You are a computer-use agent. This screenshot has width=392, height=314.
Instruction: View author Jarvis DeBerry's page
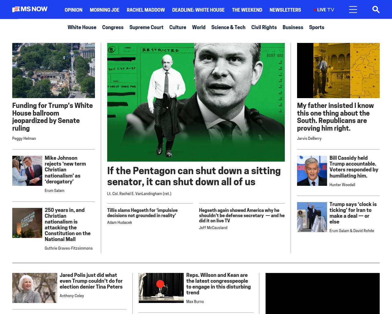point(309,139)
